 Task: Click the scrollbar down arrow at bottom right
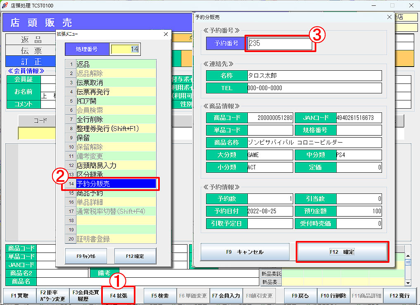[x=408, y=283]
